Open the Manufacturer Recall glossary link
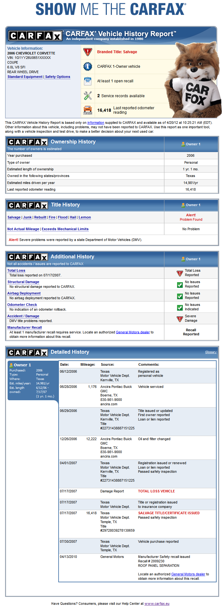 point(24,327)
